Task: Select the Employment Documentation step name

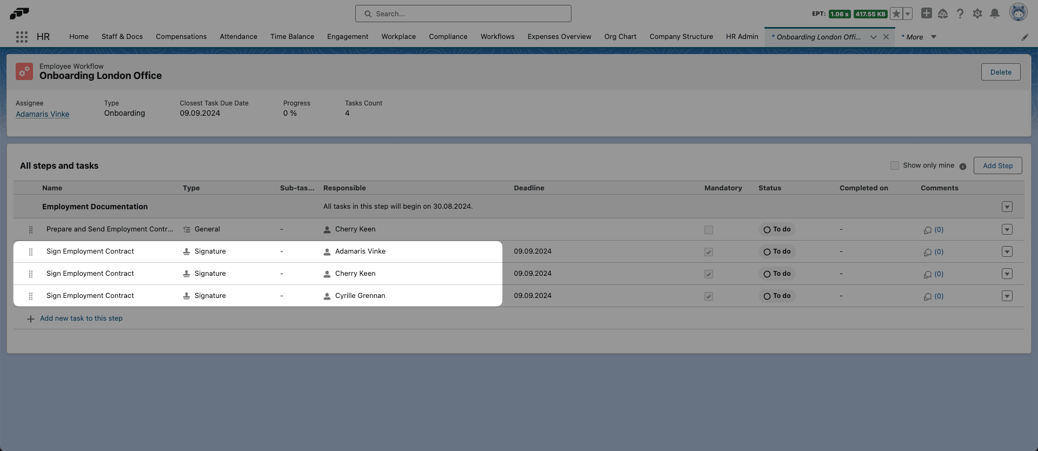Action: coord(95,207)
